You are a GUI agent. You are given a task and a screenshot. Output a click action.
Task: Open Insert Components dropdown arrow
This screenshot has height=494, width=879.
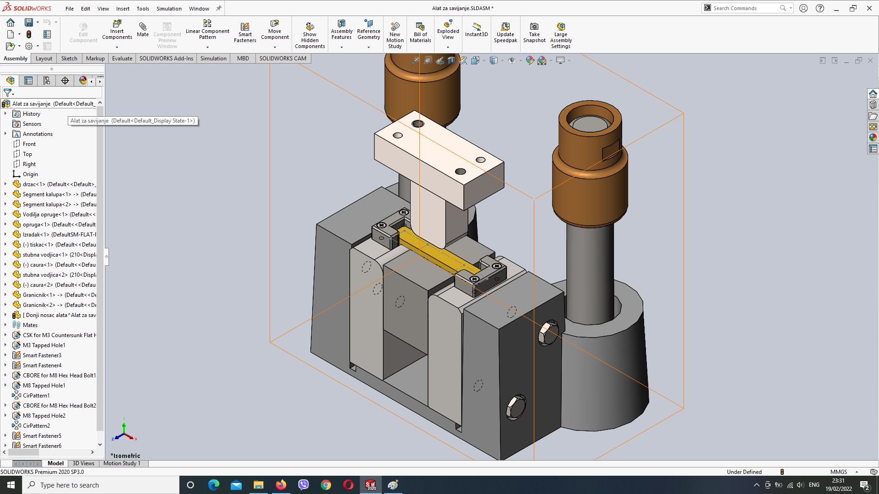(117, 47)
